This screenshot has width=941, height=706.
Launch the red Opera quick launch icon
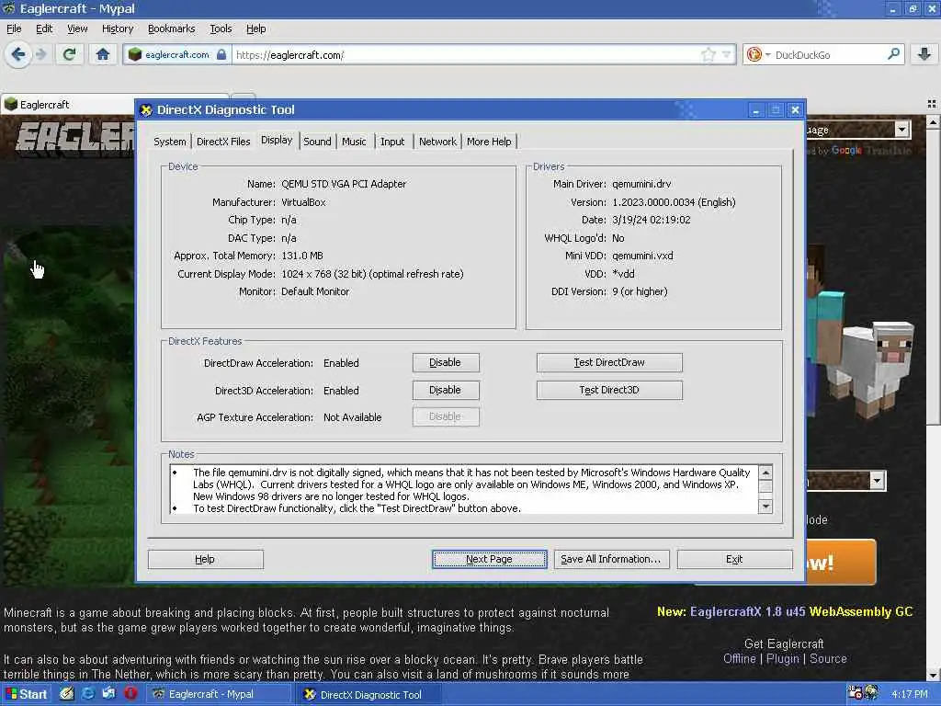point(130,694)
